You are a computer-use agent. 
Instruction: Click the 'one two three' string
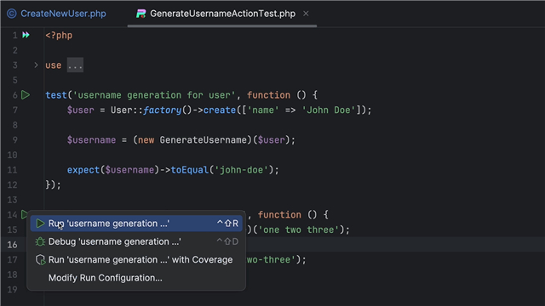(x=299, y=229)
